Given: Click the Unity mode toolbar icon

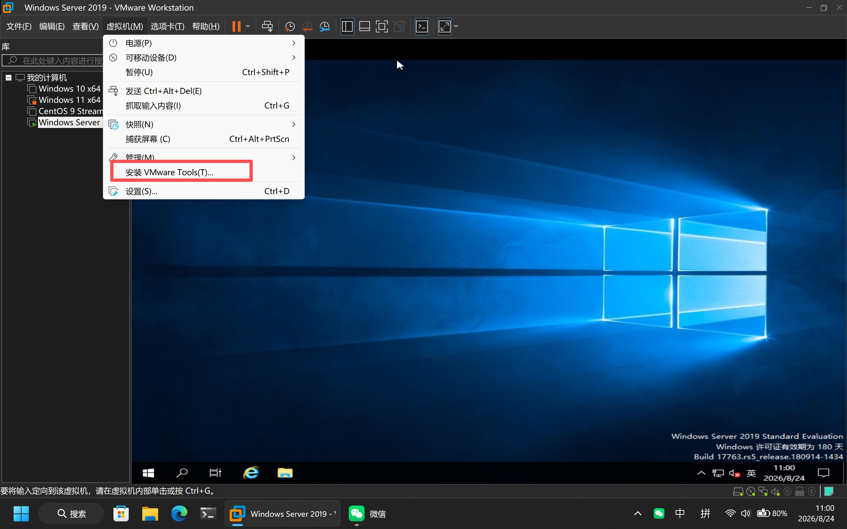Looking at the screenshot, I should [x=399, y=26].
